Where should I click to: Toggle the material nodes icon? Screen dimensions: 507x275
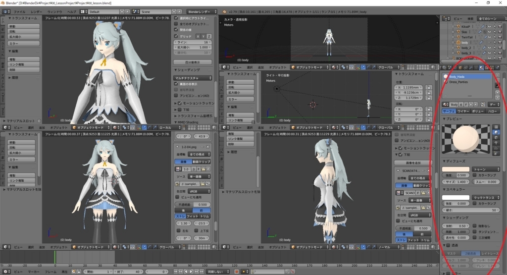pos(483,105)
